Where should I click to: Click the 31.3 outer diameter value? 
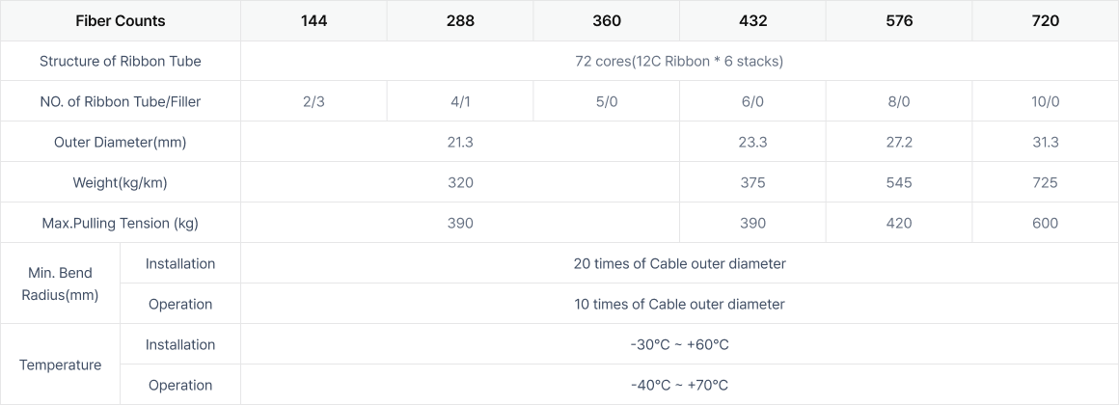tap(1046, 142)
